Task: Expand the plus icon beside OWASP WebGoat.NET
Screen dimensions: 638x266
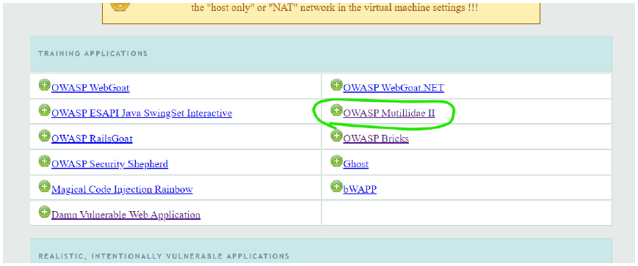Action: point(336,85)
